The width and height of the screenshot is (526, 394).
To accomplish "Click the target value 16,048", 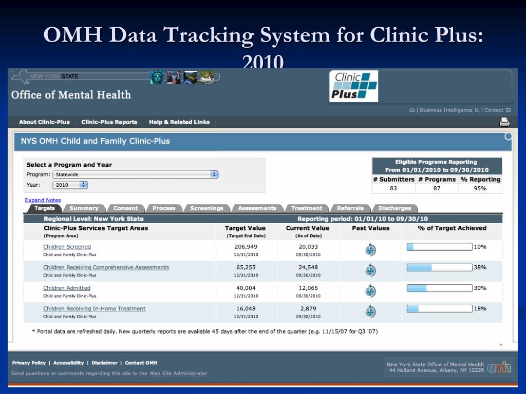I will (246, 308).
